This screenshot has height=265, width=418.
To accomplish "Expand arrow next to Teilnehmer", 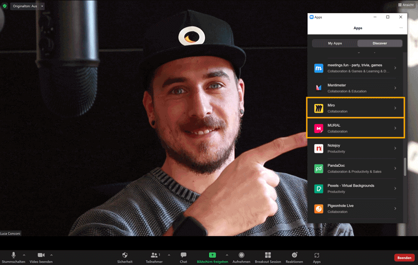I will coord(169,255).
